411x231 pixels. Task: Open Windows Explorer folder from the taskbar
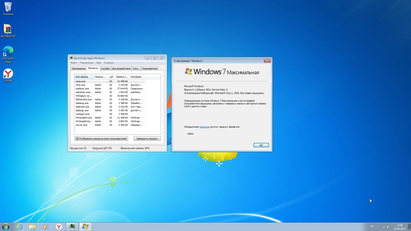(x=32, y=227)
